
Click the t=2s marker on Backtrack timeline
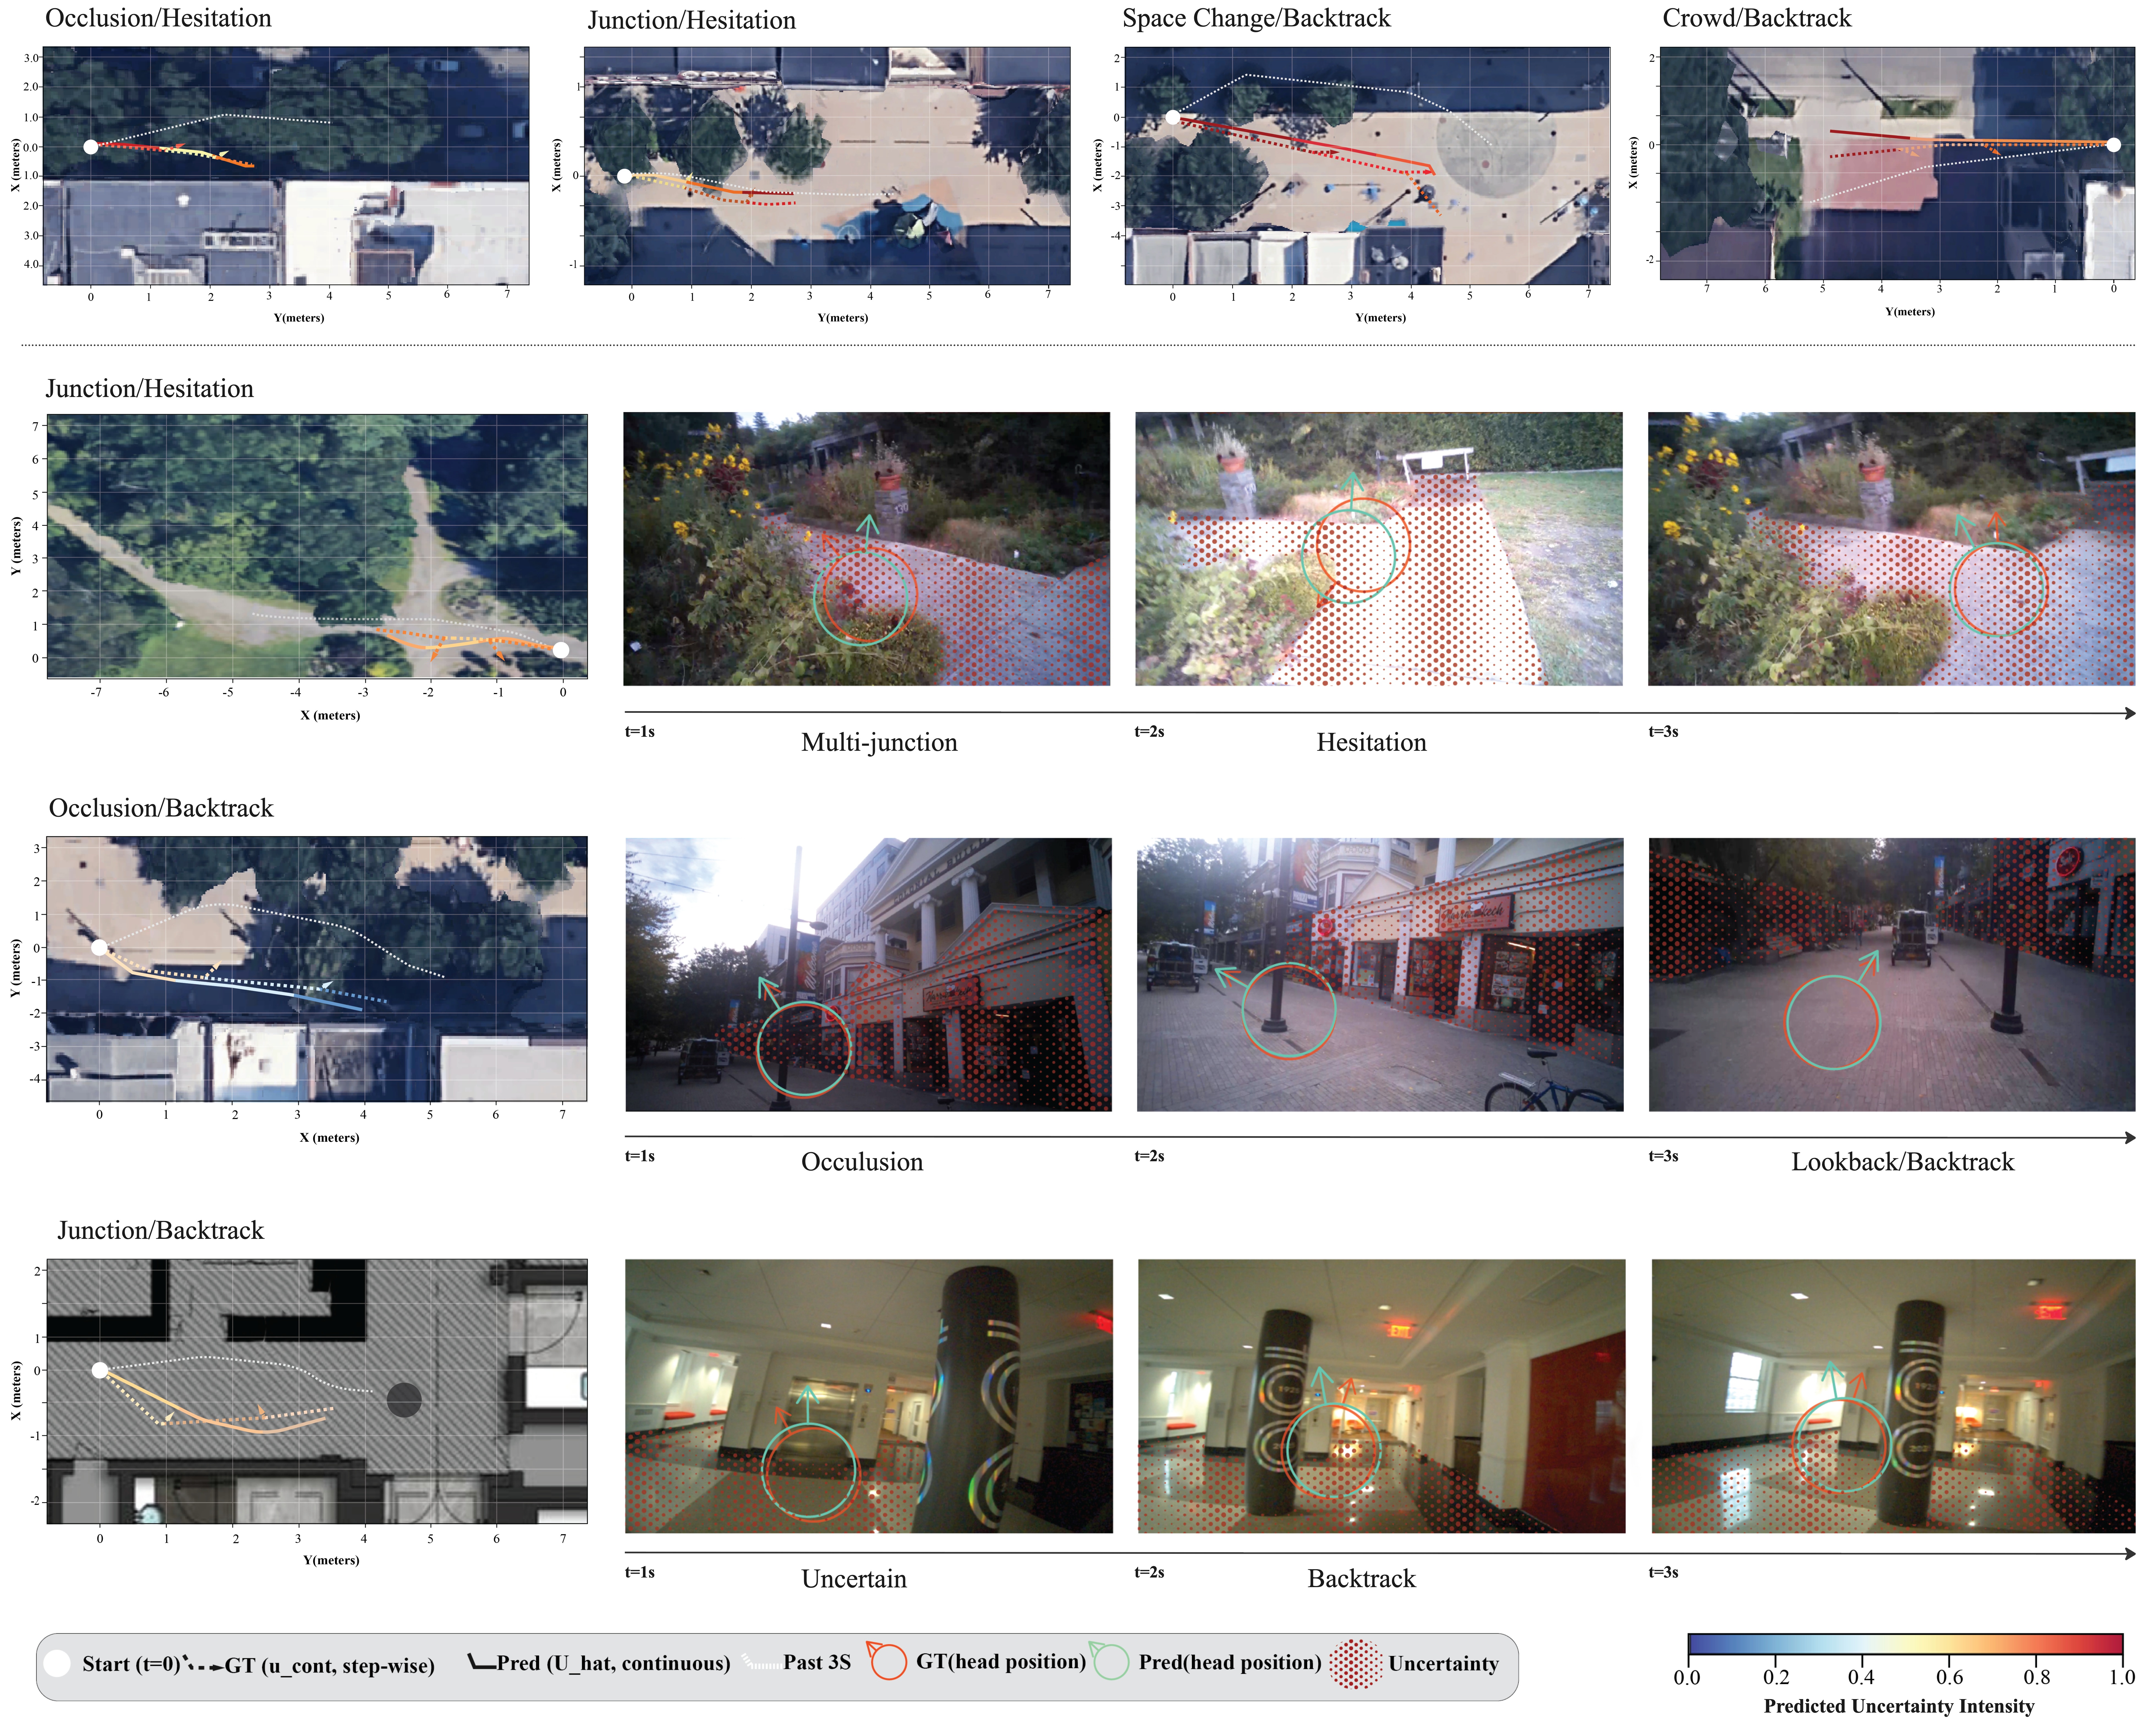tap(1149, 1572)
